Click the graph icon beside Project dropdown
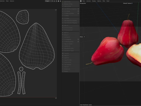 point(54,1)
